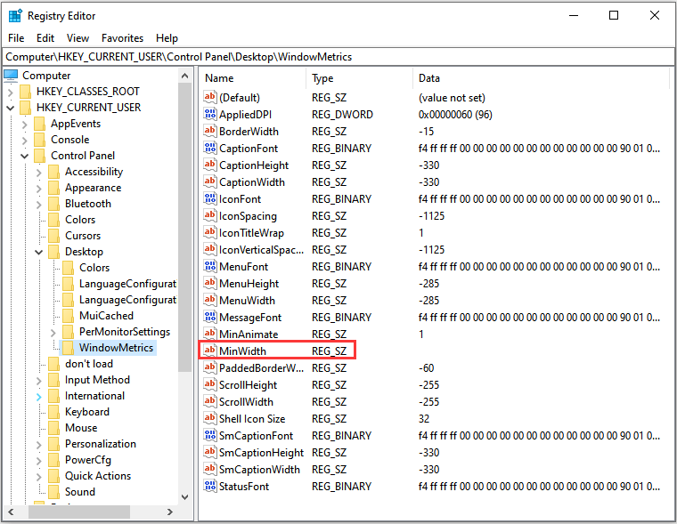Select the MinAnimate value name
Screen dimensions: 677x524
click(x=249, y=335)
